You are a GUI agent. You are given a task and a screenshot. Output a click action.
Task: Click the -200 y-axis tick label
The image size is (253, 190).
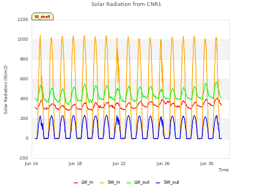pos(23,158)
